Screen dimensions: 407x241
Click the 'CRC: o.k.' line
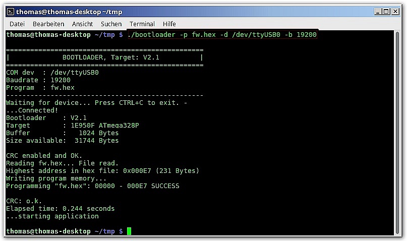pyautogui.click(x=24, y=201)
